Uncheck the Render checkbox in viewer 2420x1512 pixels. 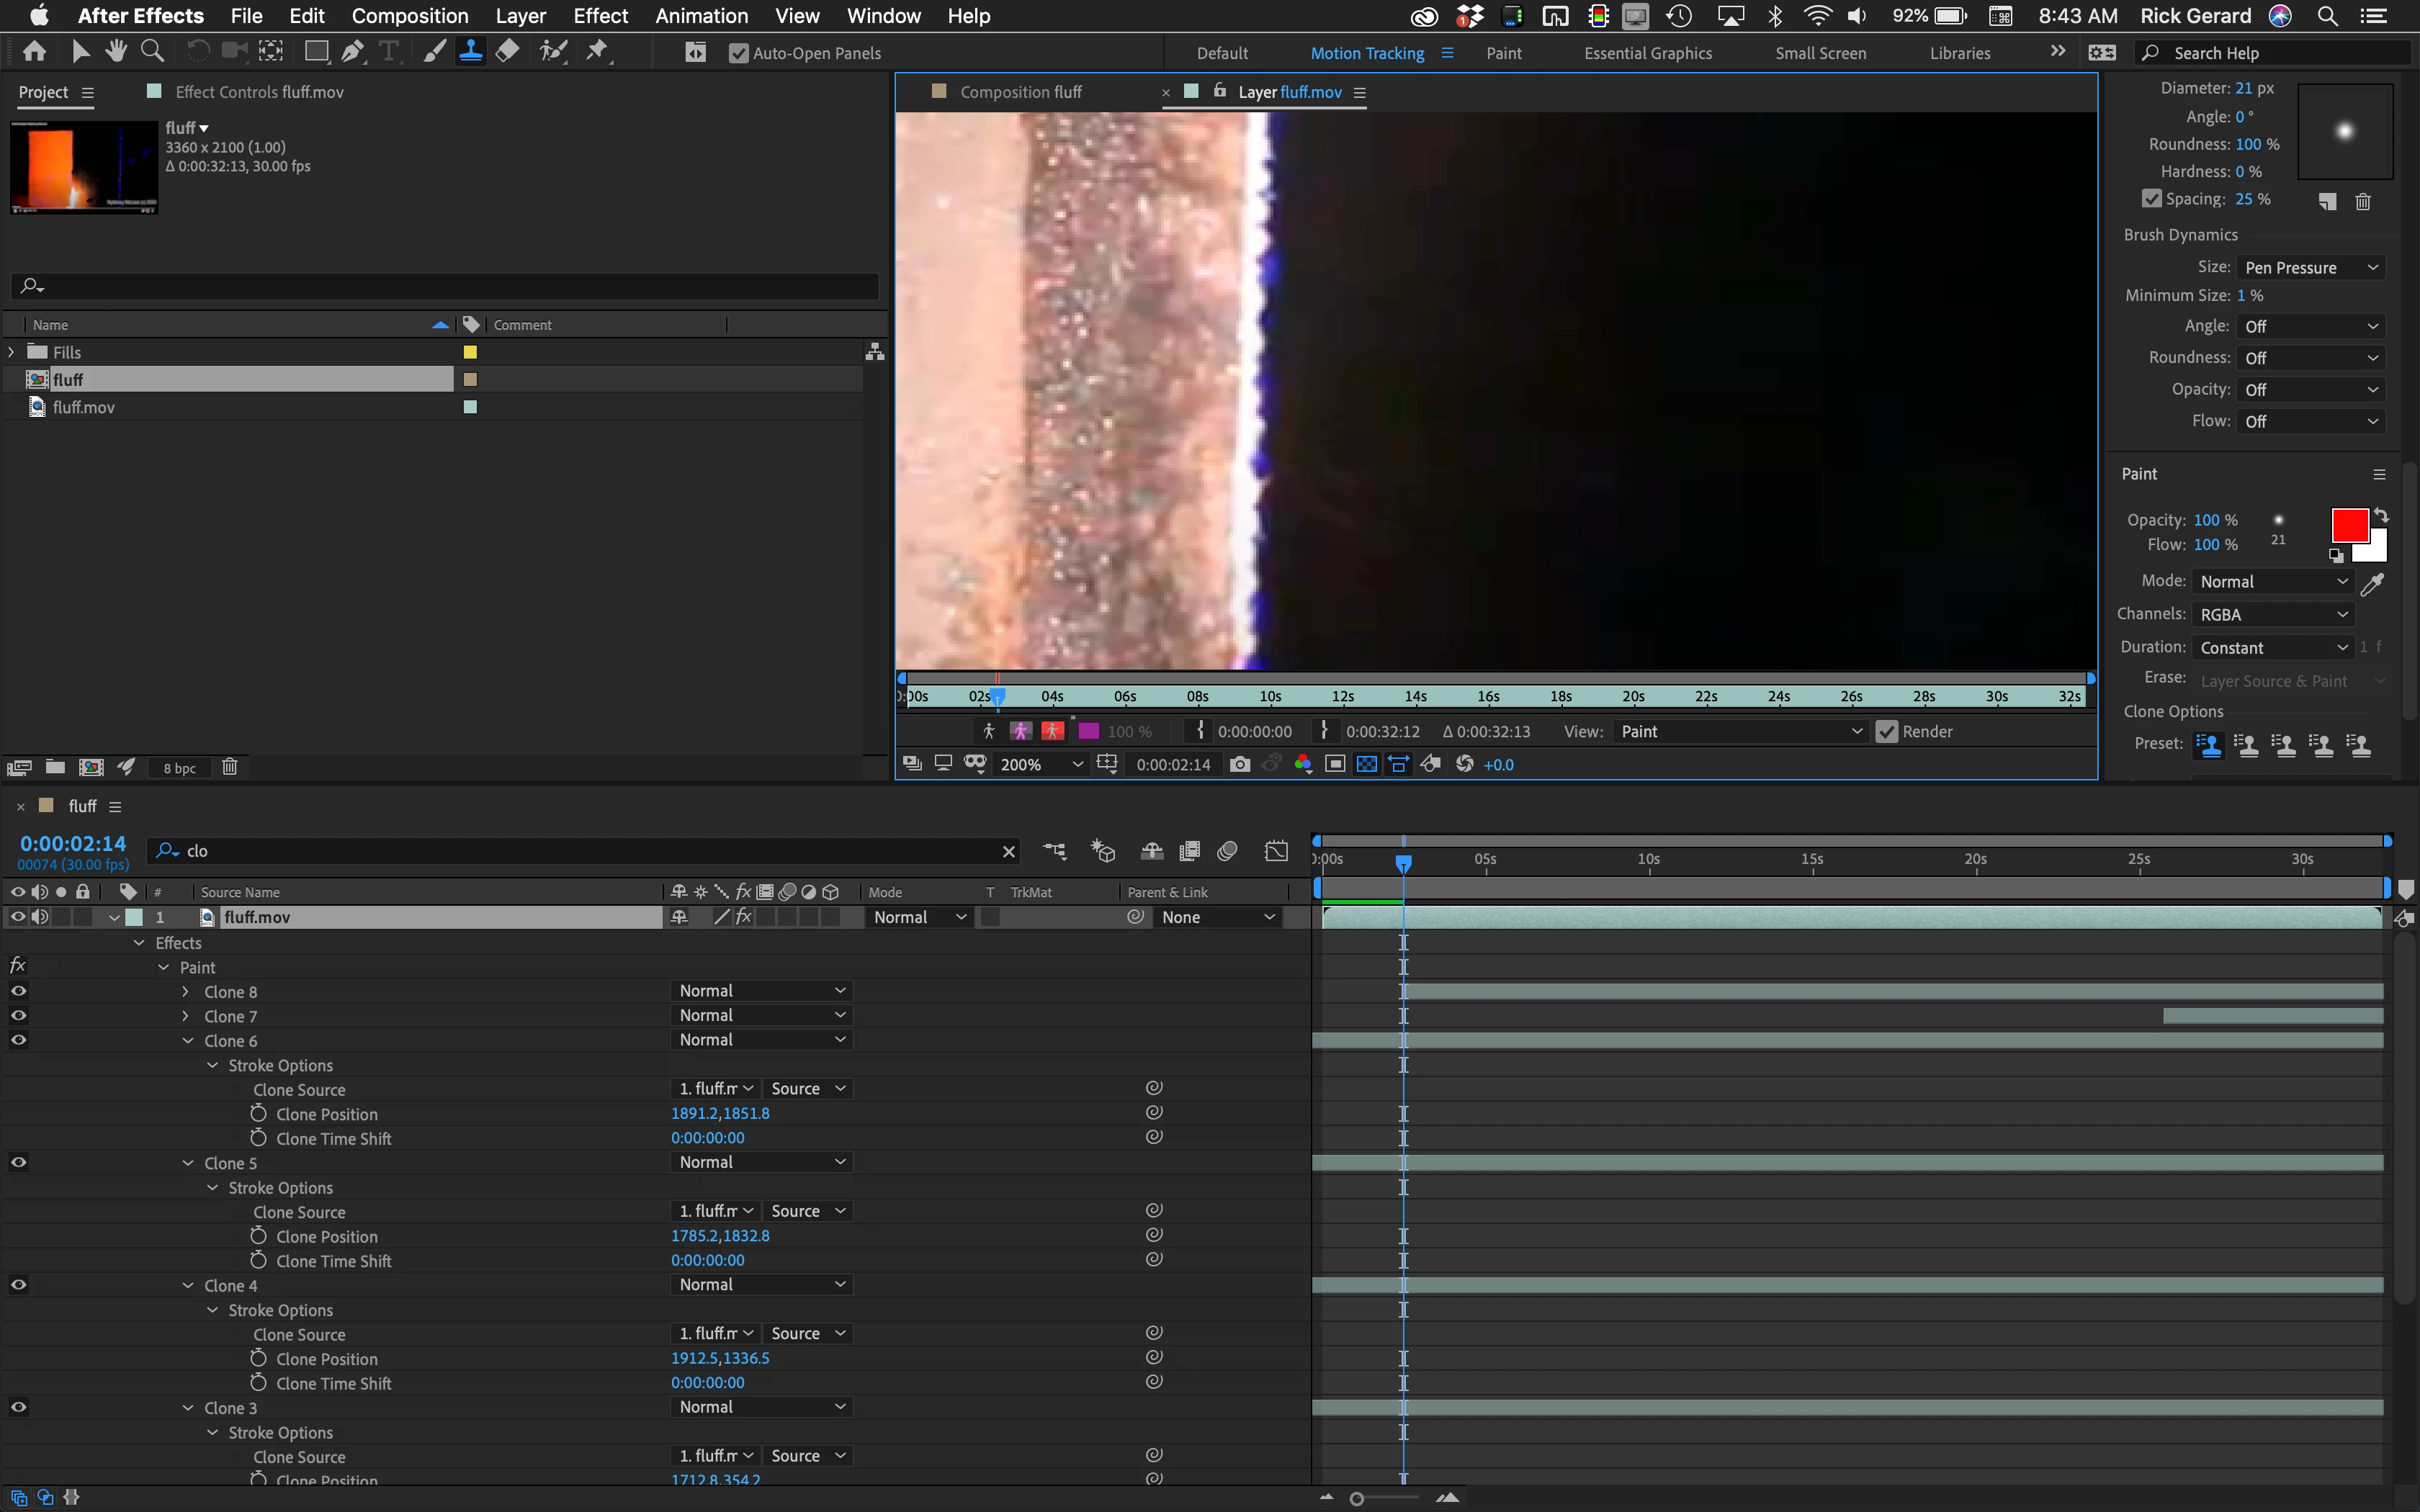[1886, 731]
